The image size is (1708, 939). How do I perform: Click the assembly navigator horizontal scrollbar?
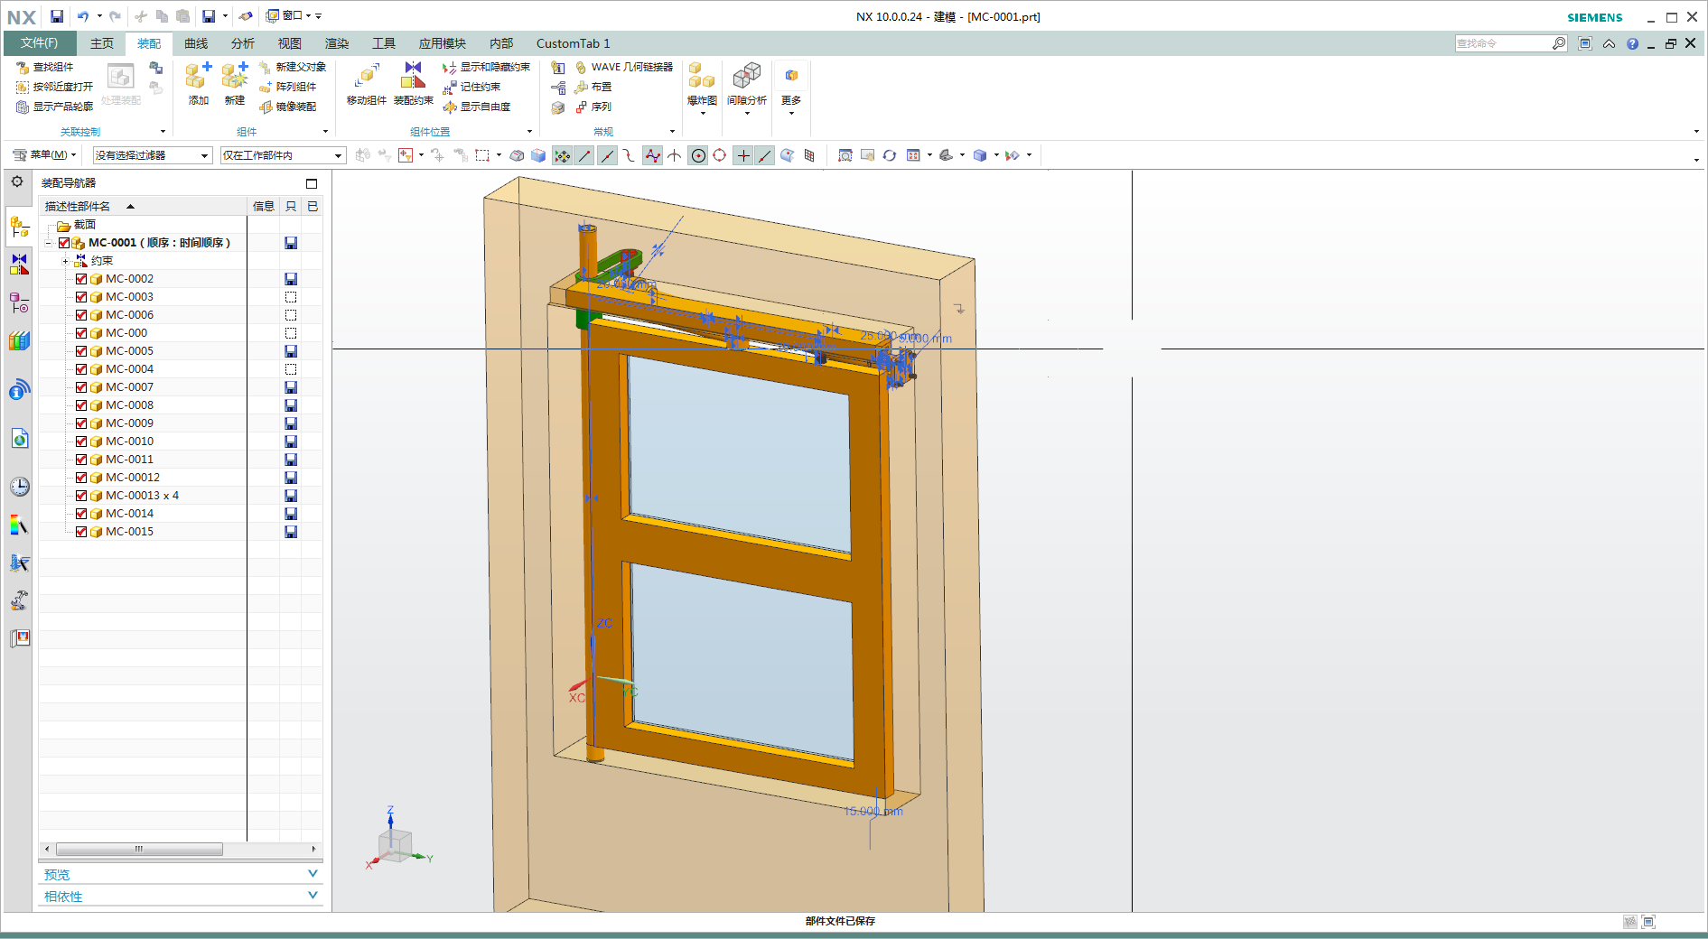(139, 849)
